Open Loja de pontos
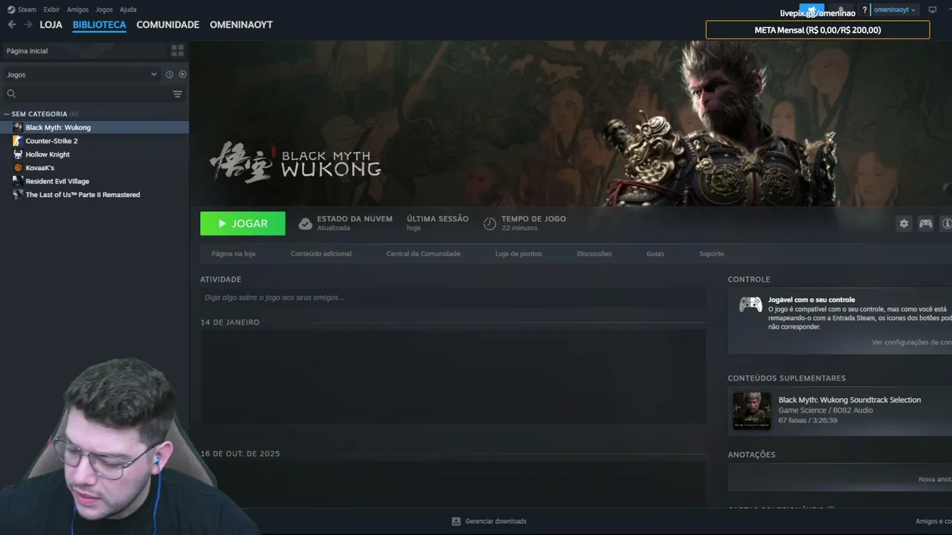 pos(518,253)
